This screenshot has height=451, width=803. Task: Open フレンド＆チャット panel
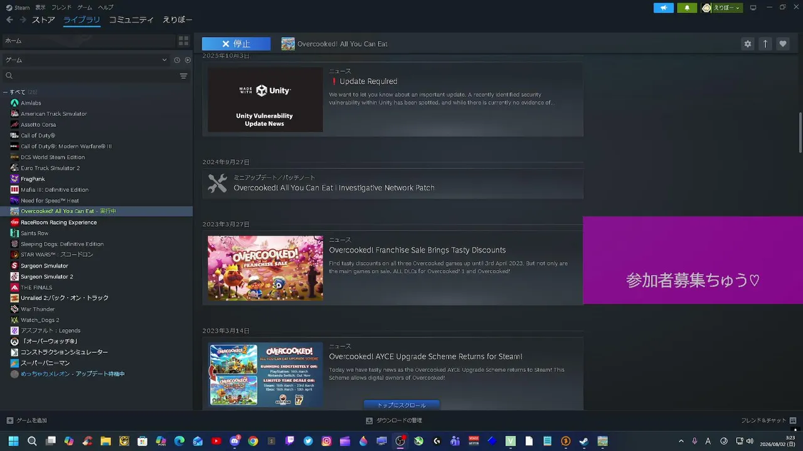click(x=768, y=420)
